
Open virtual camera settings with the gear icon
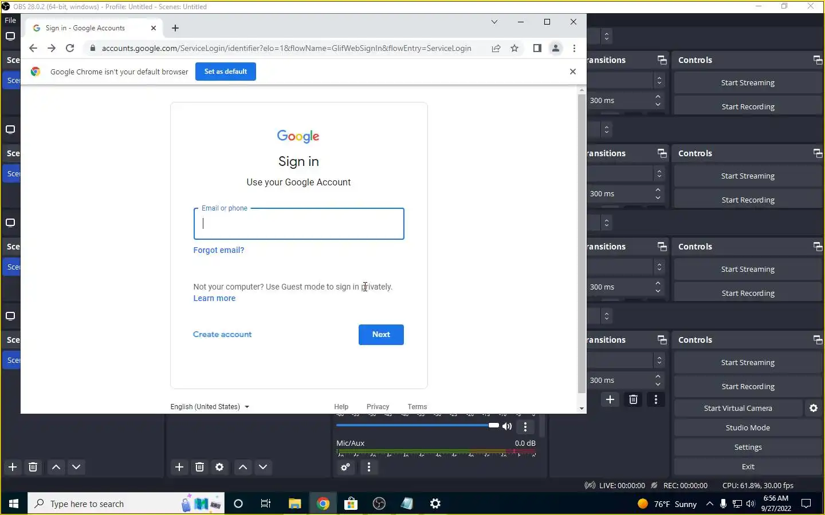click(814, 408)
